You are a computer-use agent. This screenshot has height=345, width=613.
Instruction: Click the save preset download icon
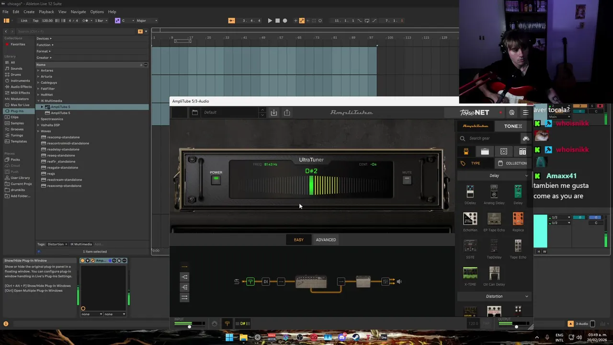point(274,112)
